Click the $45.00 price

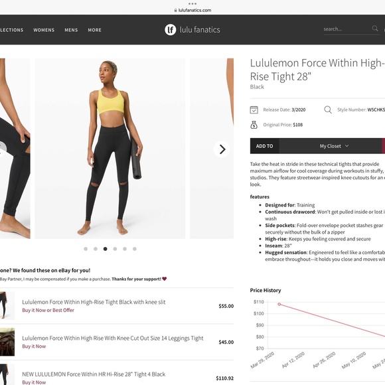(226, 342)
